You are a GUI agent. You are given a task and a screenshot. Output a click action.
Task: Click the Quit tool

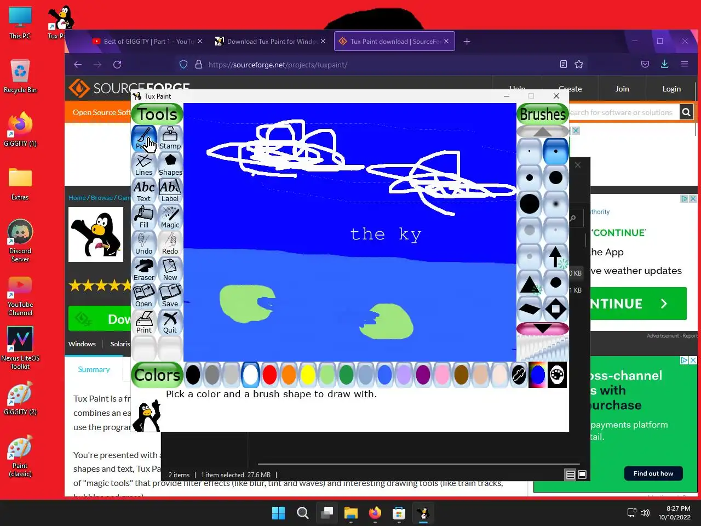coord(170,322)
